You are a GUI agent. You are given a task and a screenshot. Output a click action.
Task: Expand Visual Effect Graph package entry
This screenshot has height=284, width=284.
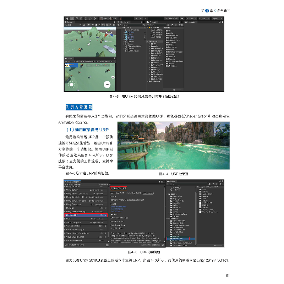65,230
